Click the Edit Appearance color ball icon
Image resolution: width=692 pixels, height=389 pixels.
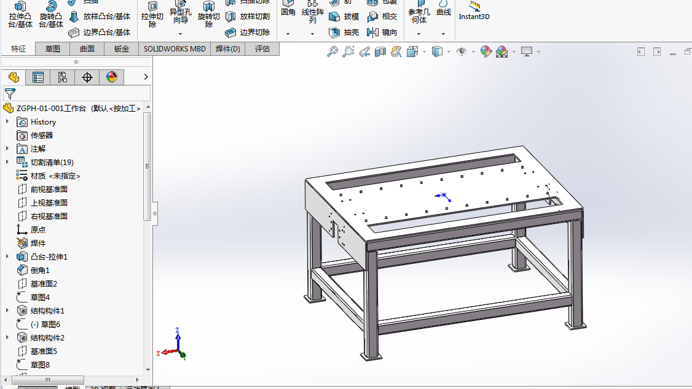pyautogui.click(x=486, y=52)
